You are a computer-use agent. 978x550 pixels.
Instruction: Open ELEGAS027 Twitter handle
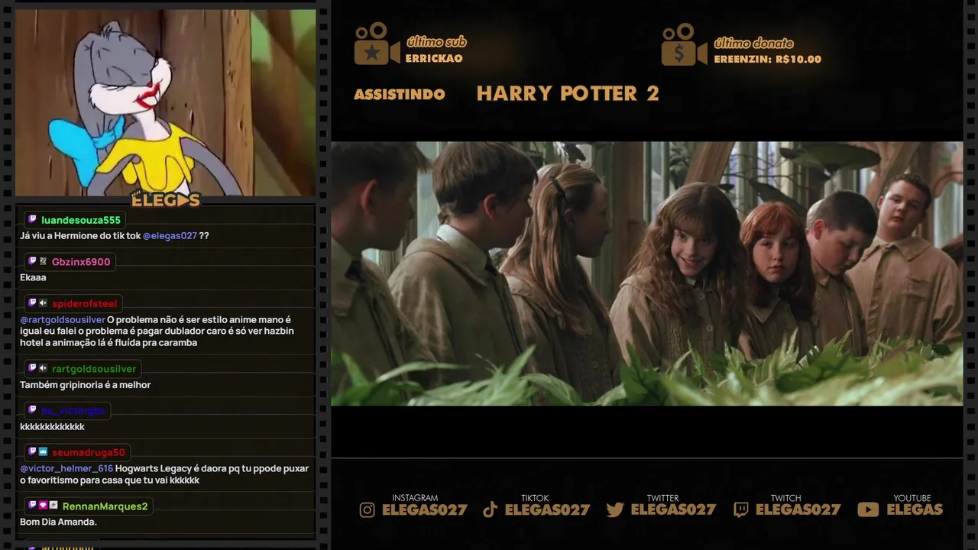tap(673, 510)
